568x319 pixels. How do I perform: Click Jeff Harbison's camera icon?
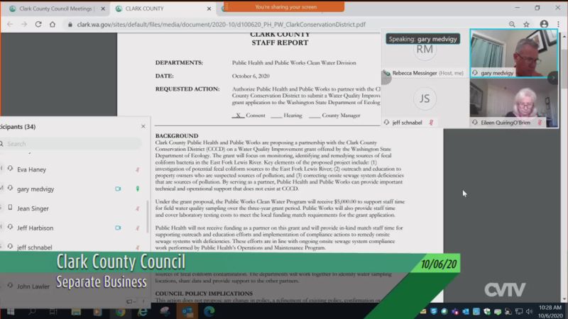[118, 228]
